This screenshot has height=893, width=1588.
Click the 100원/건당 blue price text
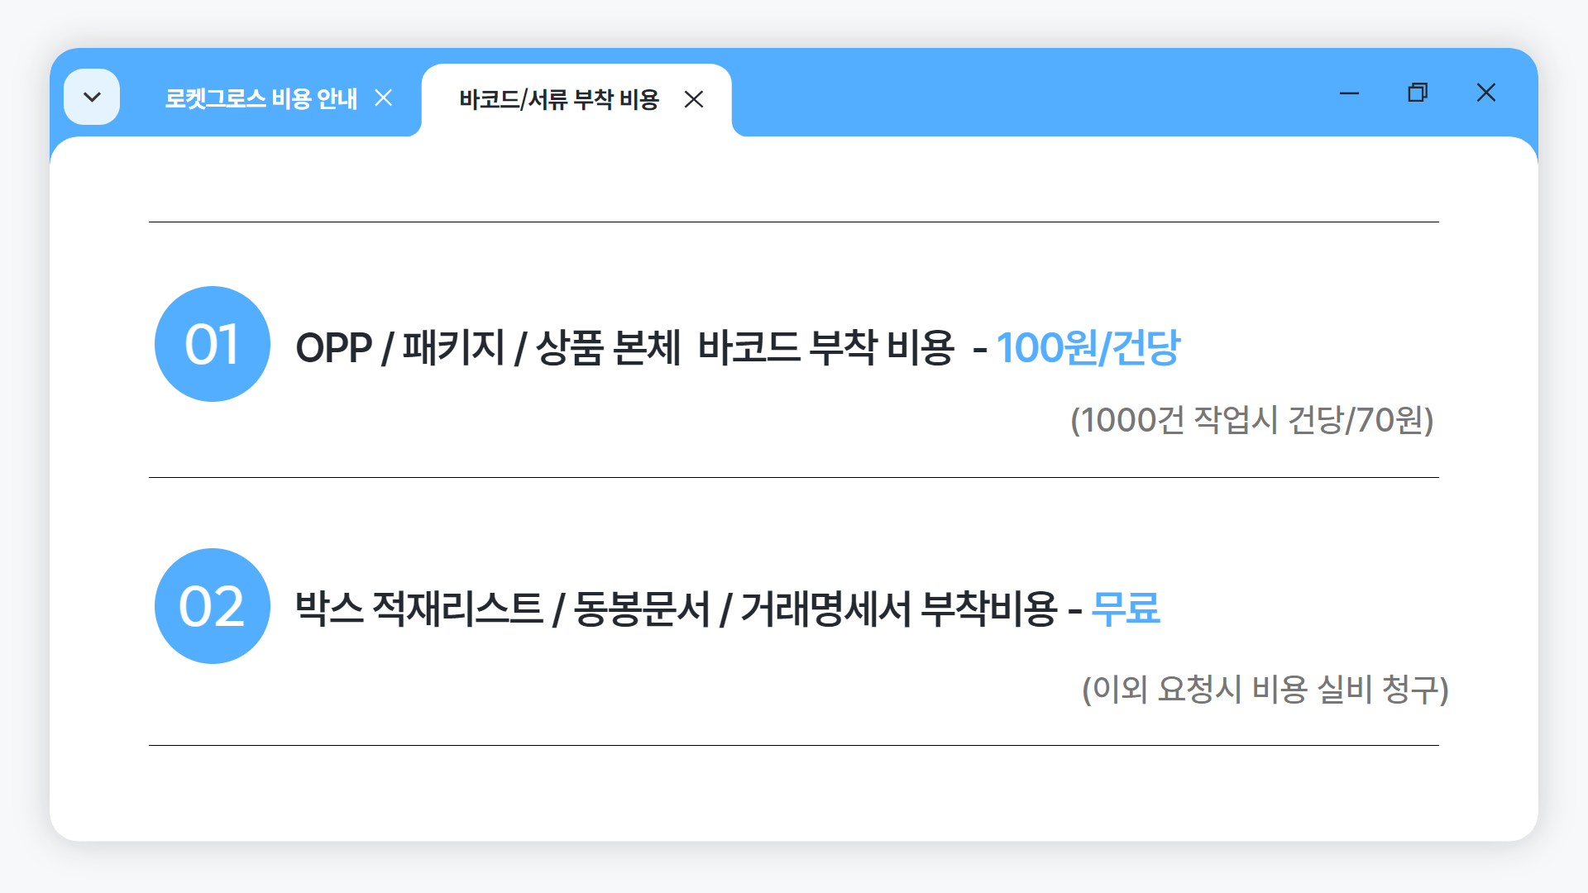point(1088,347)
